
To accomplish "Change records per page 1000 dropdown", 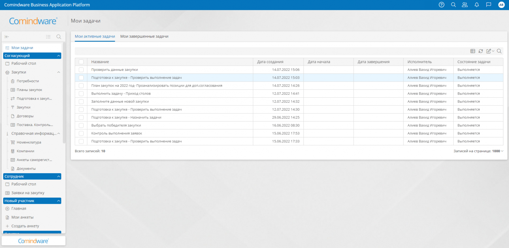I will point(498,151).
